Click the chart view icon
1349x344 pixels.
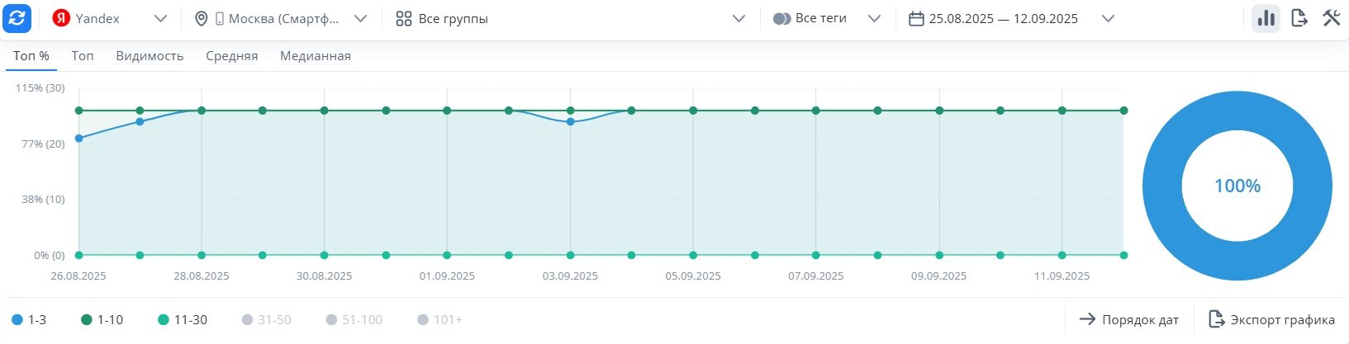(1266, 19)
